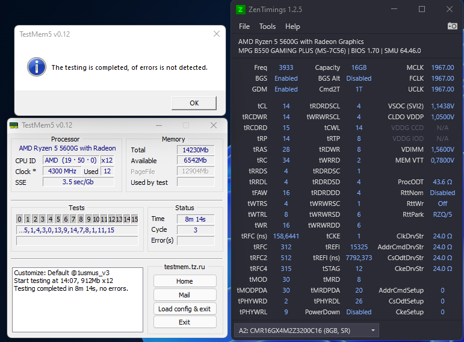The height and width of the screenshot is (342, 464).
Task: Click the Time field showing 8m 14s
Action: (196, 219)
